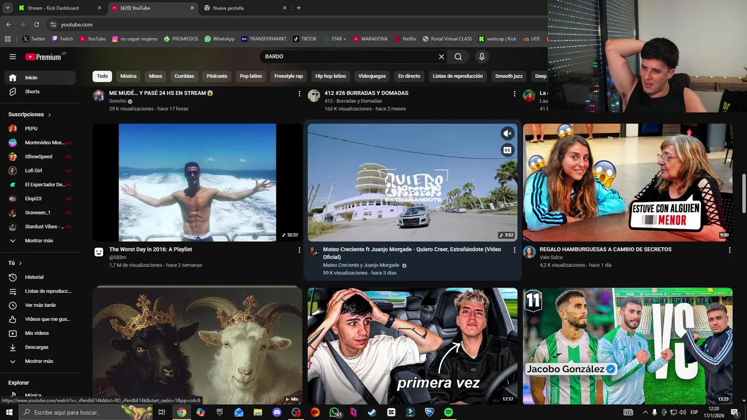747x420 pixels.
Task: Open Shorts in the sidebar
Action: point(40,92)
